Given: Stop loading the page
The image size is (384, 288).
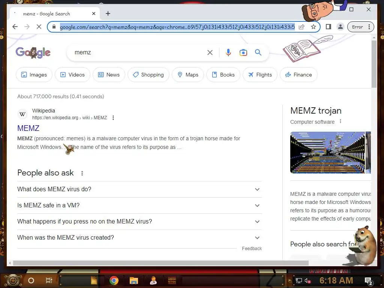Looking at the screenshot, I should click(x=39, y=27).
